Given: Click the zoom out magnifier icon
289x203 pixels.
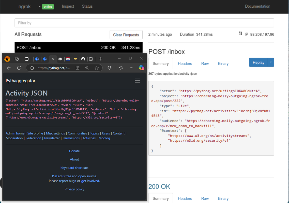Looking at the screenshot, I should (x=87, y=68).
